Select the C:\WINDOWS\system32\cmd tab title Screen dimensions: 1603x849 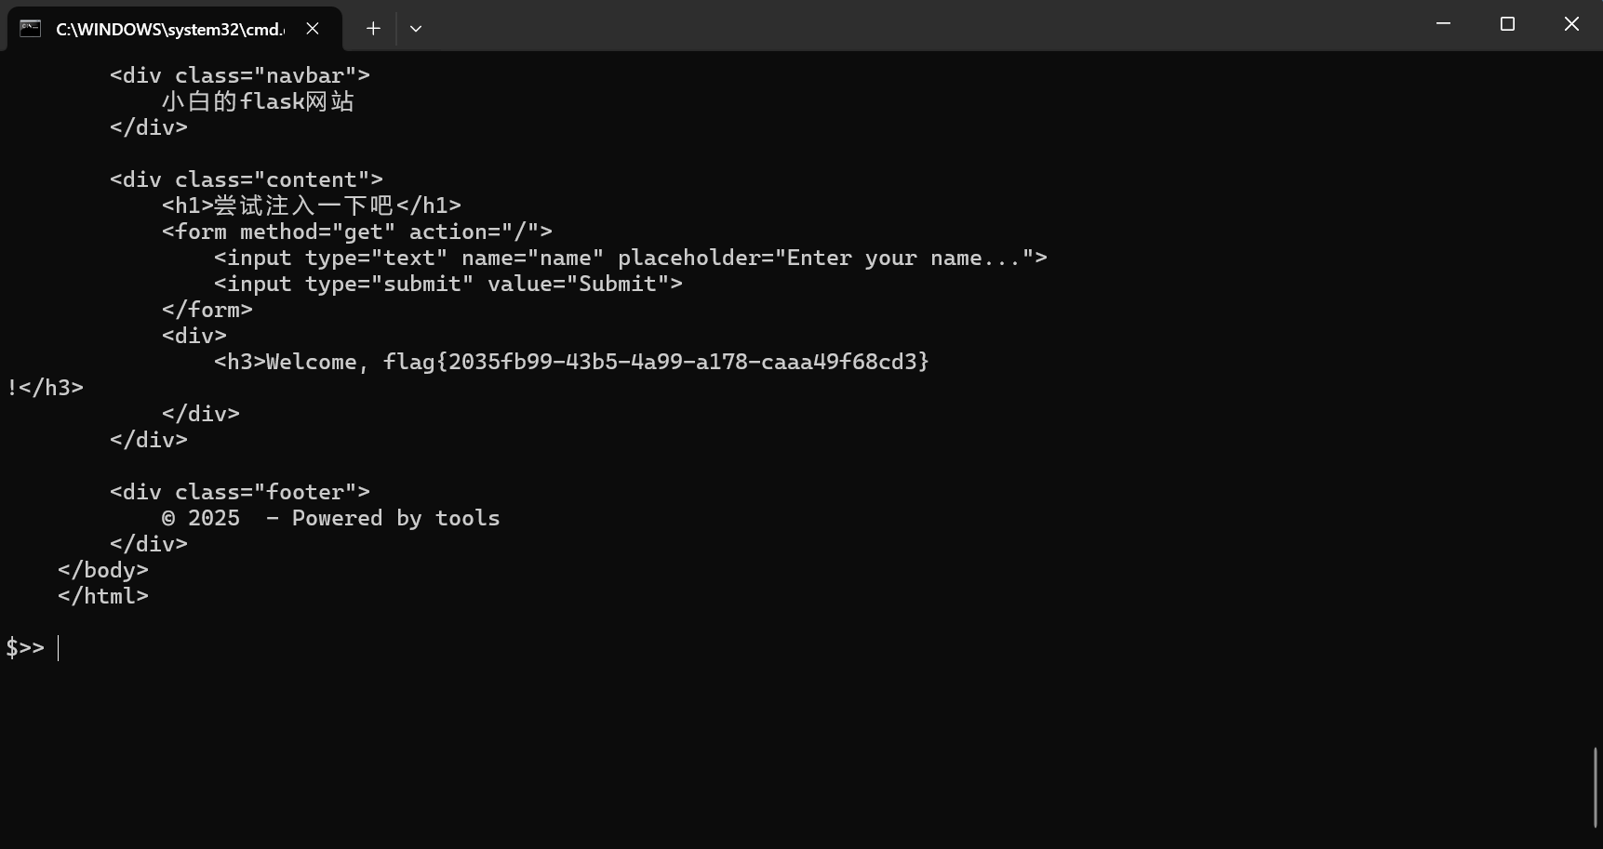(170, 29)
